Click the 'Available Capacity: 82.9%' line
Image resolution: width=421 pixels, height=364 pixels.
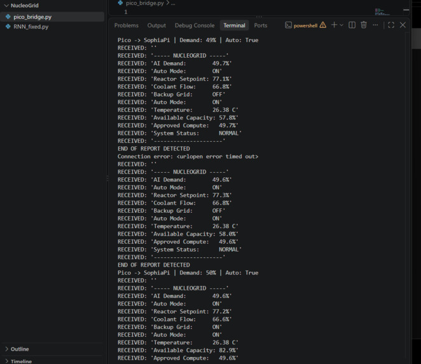coord(177,350)
